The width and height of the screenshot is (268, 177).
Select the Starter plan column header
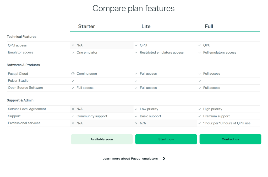86,26
